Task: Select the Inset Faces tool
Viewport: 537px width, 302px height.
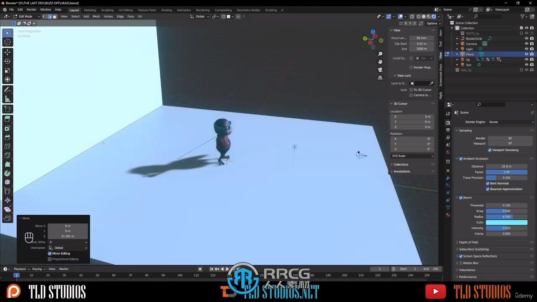Action: 8,128
